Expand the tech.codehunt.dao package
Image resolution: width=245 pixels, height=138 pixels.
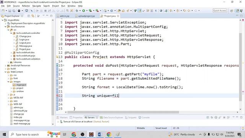11,53
